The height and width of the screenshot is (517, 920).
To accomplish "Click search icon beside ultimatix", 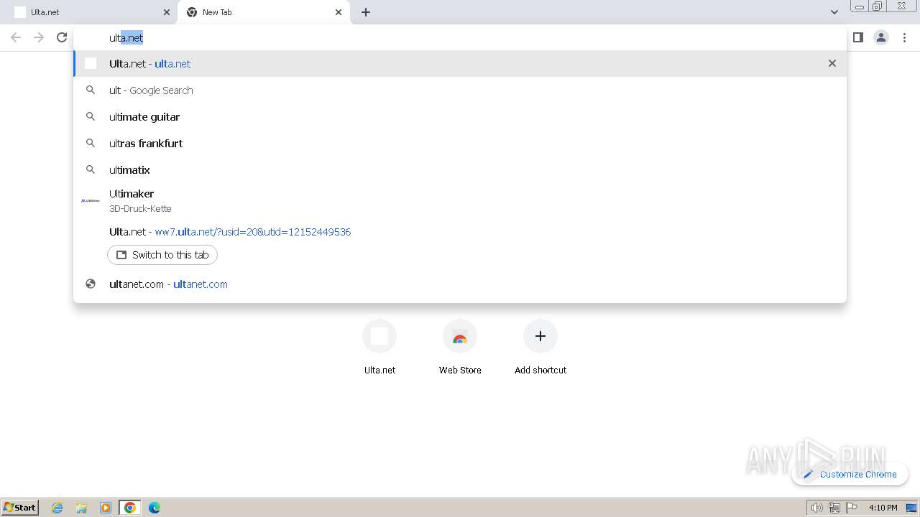I will [x=91, y=169].
